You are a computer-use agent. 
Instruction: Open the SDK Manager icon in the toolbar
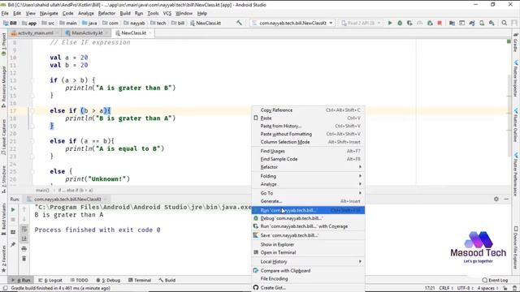coord(492,23)
